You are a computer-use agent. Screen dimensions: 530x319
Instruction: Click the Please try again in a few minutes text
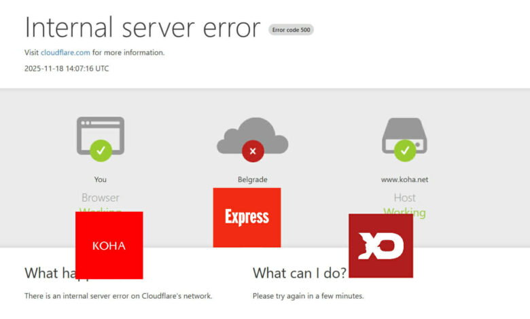[x=308, y=296]
